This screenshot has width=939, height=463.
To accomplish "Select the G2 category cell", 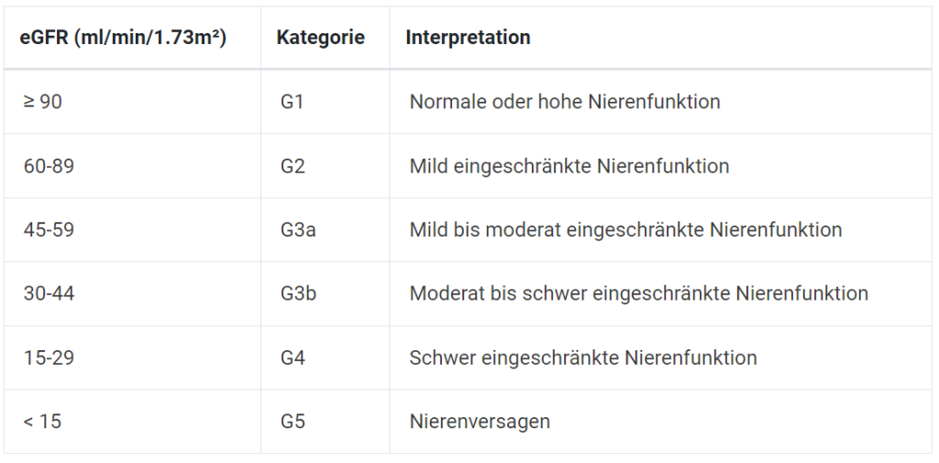I will [293, 166].
